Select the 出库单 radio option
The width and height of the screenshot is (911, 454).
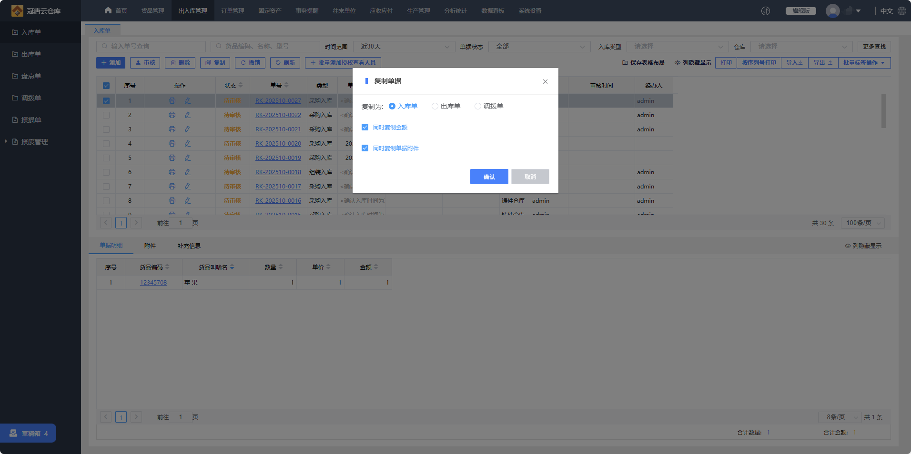[435, 106]
